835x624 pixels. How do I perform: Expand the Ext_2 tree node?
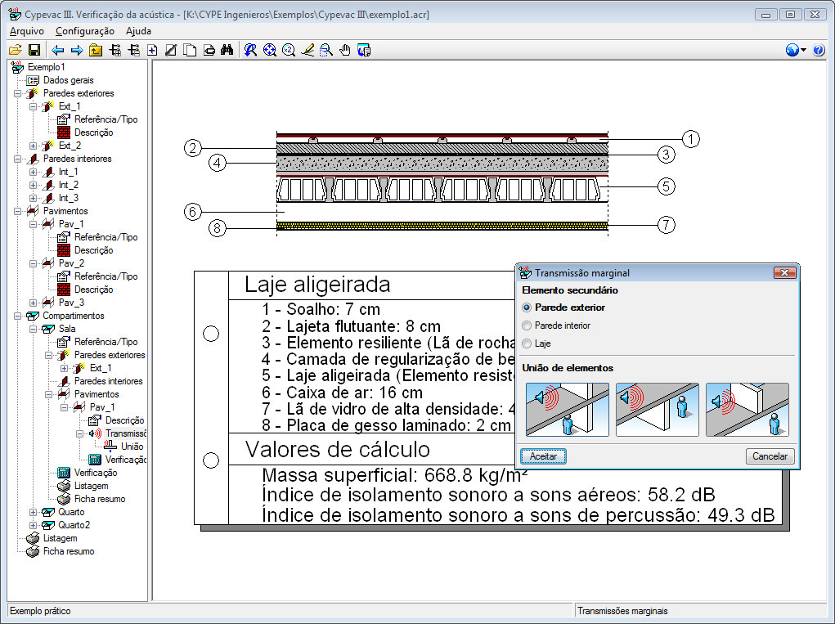tap(33, 146)
